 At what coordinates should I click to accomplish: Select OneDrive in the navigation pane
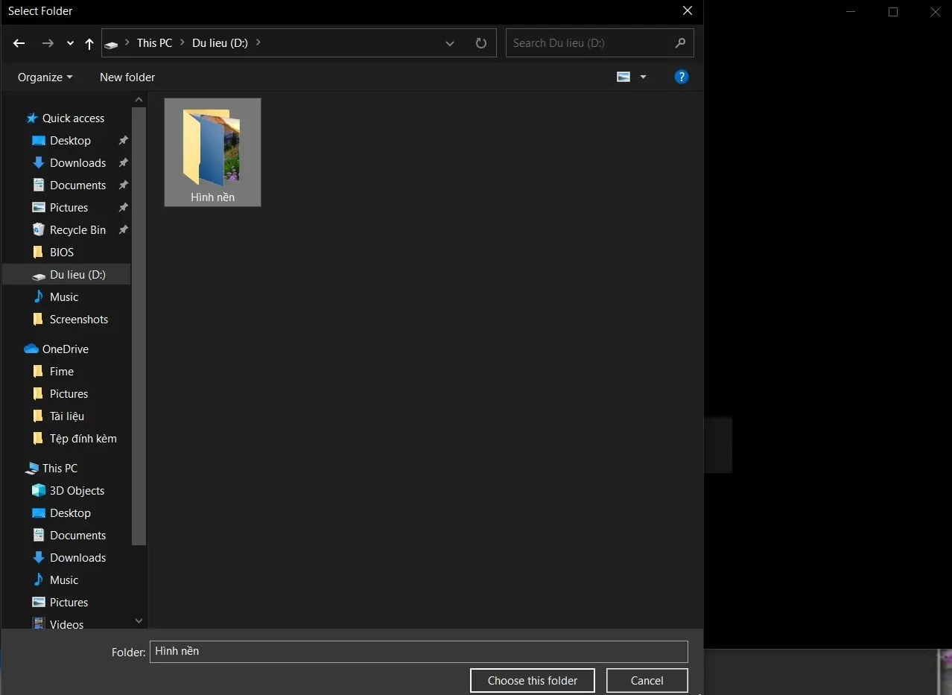pos(65,349)
